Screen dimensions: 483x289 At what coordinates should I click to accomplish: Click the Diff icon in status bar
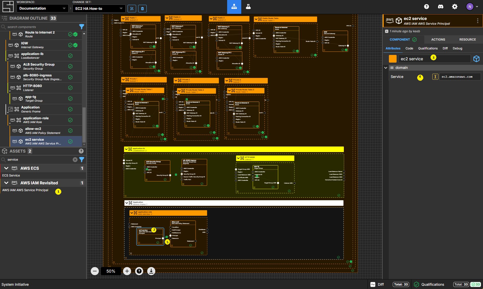pyautogui.click(x=373, y=284)
